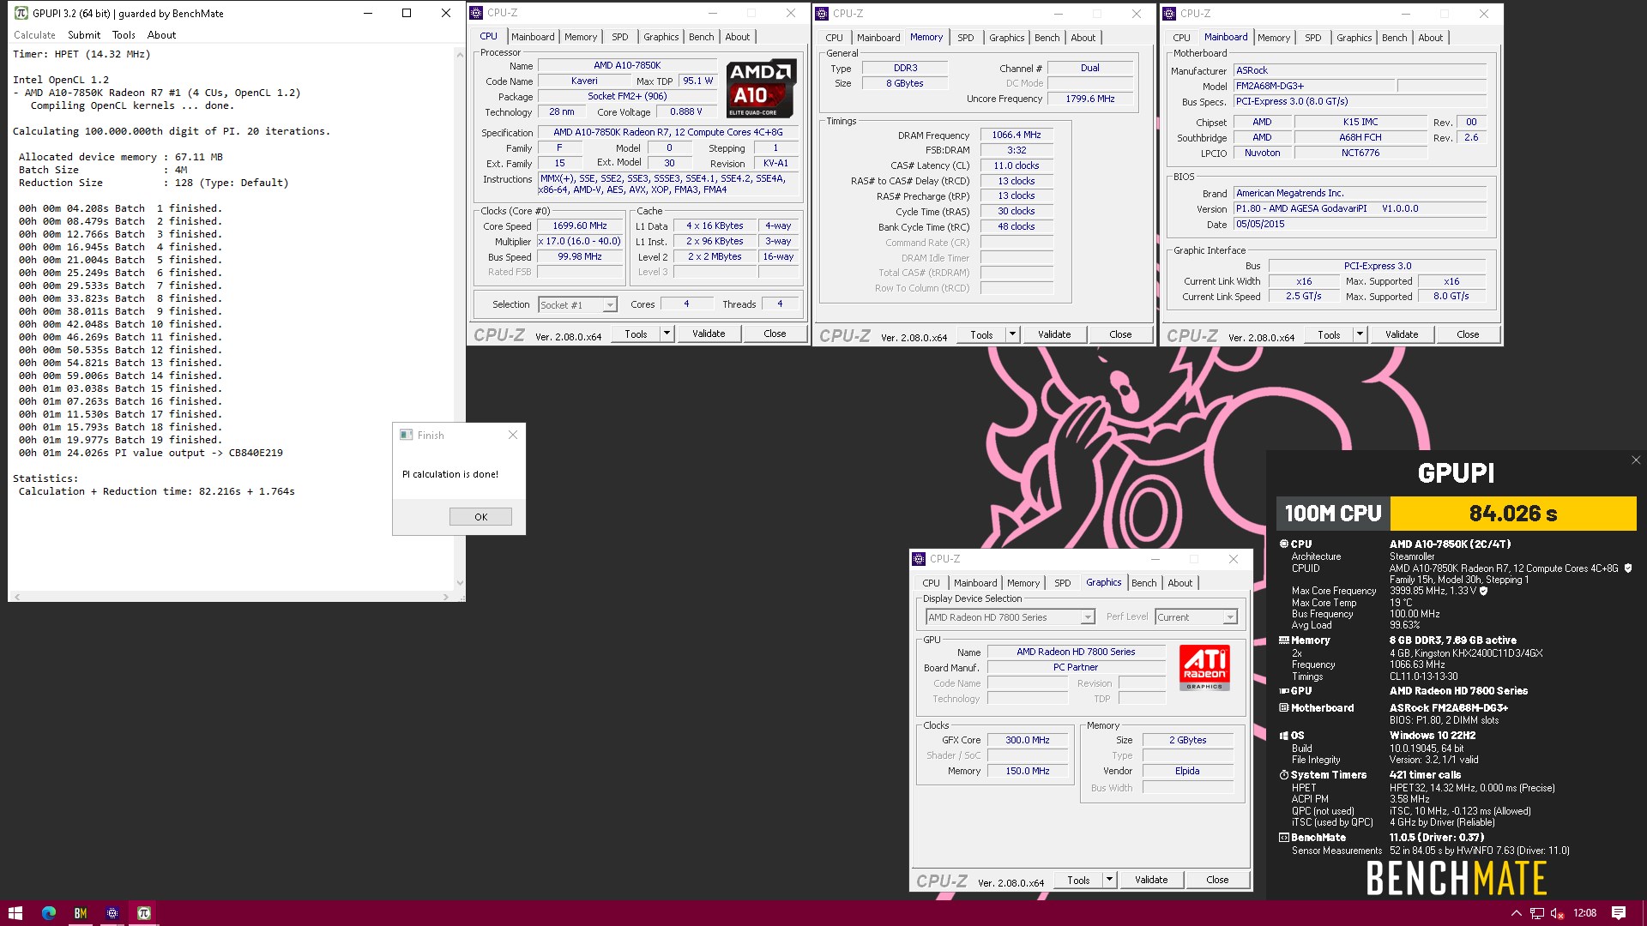The height and width of the screenshot is (926, 1647).
Task: Click OK in the Finish dialog
Action: point(480,517)
